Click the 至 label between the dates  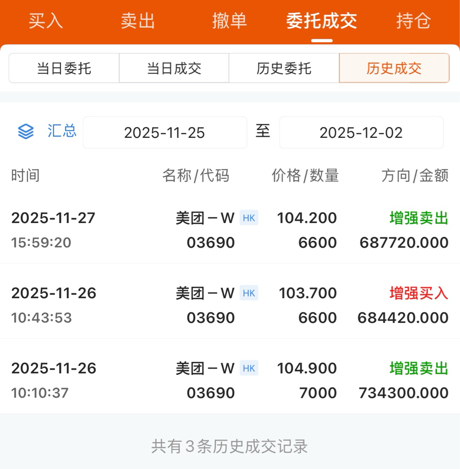[263, 131]
